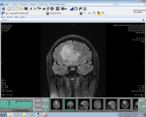Click the search field at top right
Image resolution: width=146 pixels, height=117 pixels.
point(132,4)
